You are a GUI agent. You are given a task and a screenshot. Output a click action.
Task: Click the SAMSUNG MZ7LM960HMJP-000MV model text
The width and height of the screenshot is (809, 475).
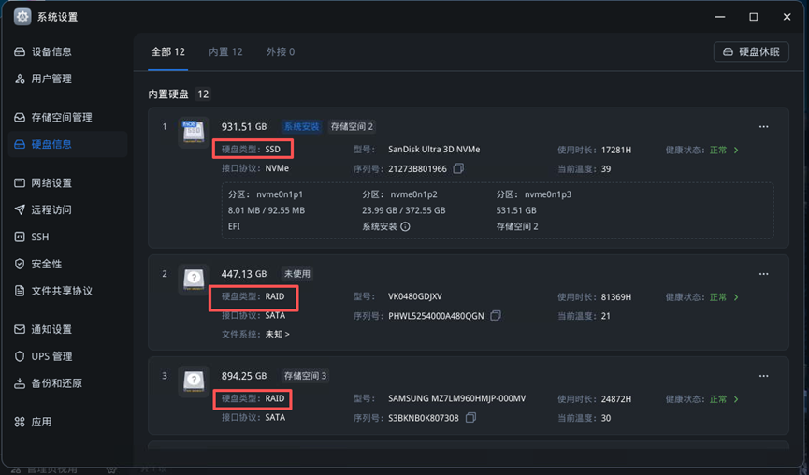[456, 398]
